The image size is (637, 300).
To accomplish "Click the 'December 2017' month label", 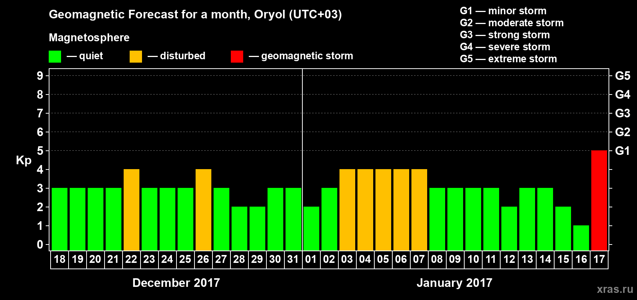I will tap(176, 283).
